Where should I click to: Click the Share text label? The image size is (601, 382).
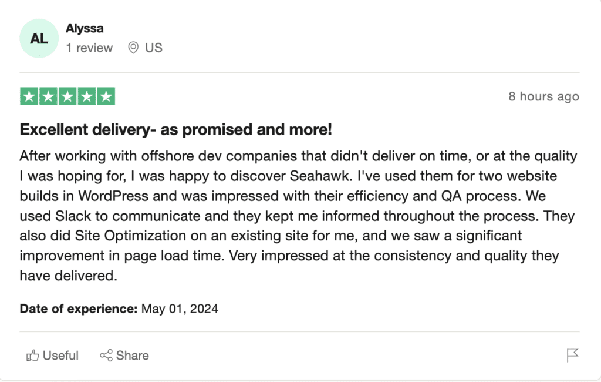[x=133, y=356]
